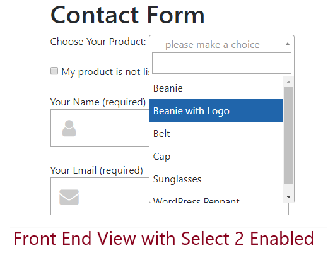
Task: Click the person icon in name field
Action: point(69,128)
